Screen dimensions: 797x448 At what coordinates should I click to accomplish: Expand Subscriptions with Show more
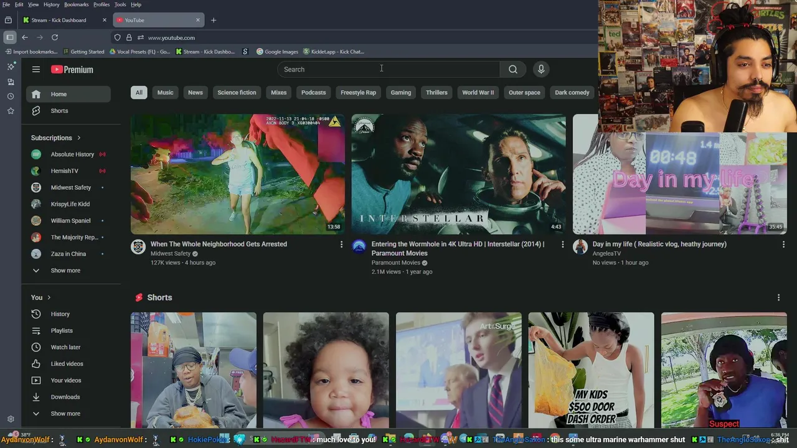(68, 271)
